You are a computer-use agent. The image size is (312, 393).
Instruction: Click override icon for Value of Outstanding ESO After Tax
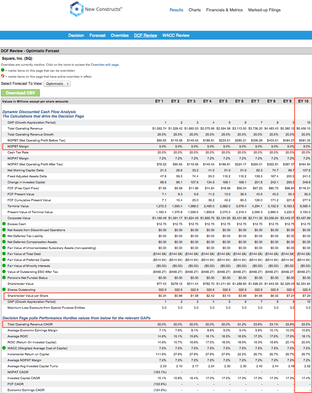tap(4, 272)
